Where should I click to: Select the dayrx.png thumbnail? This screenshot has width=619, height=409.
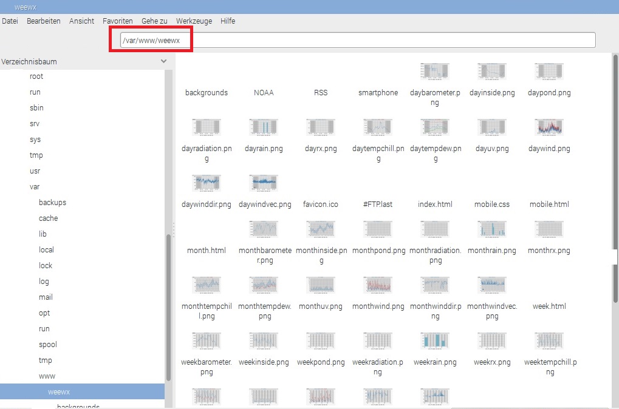[320, 127]
